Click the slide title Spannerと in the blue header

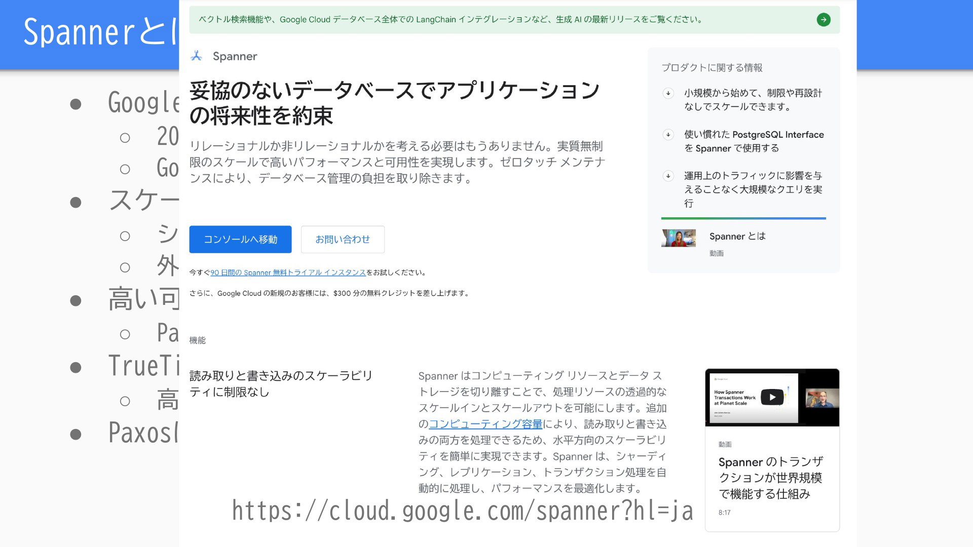coord(101,31)
